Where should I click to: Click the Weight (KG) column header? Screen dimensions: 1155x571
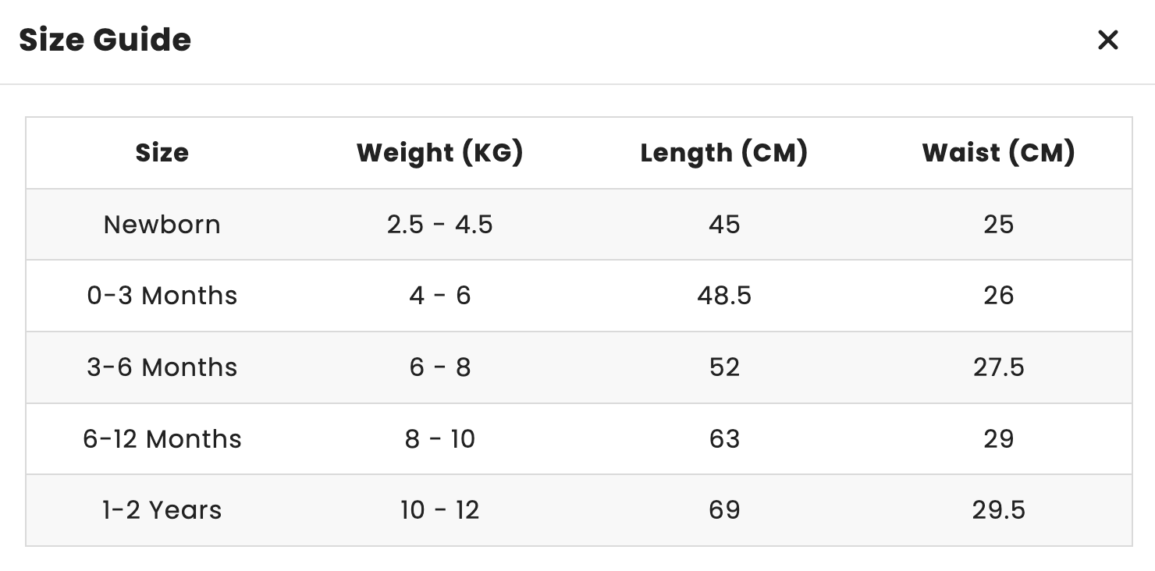tap(439, 153)
